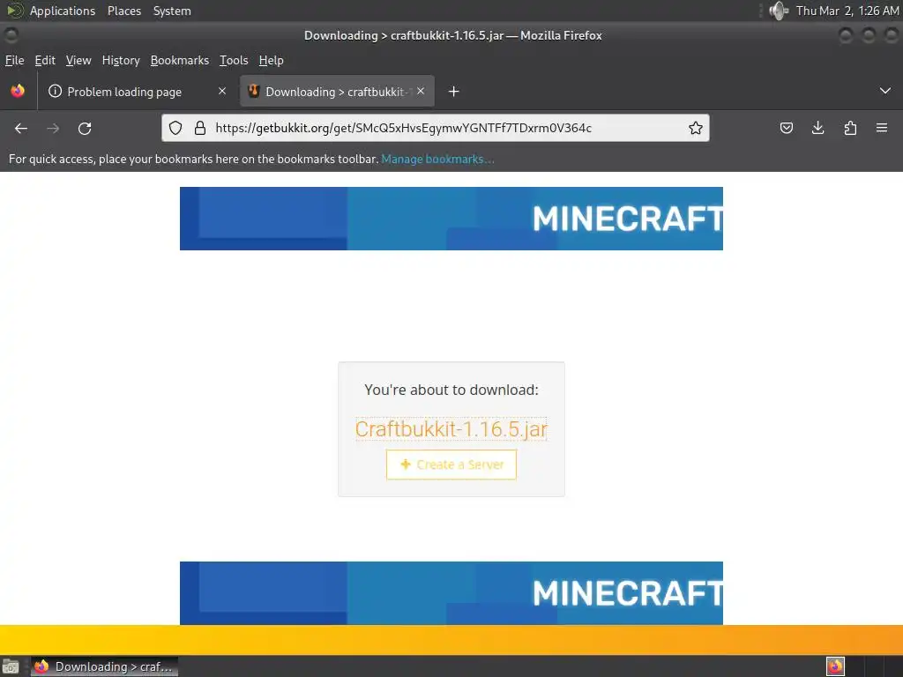Click the 'You're about to download:' text

click(451, 390)
